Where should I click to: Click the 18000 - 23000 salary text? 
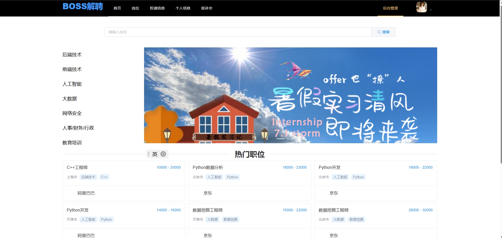pos(295,167)
